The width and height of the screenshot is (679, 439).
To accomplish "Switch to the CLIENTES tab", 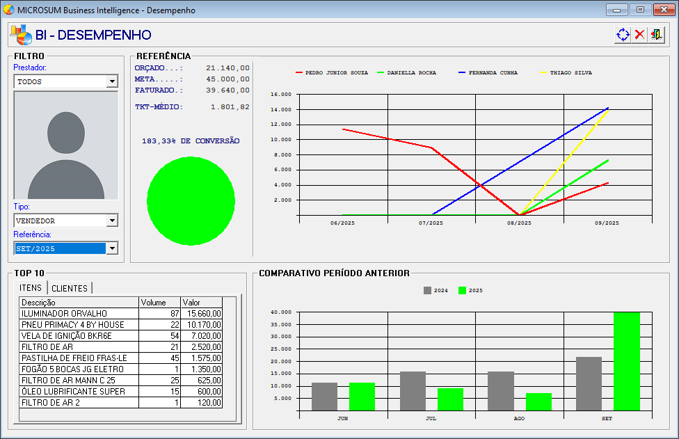I will point(70,288).
